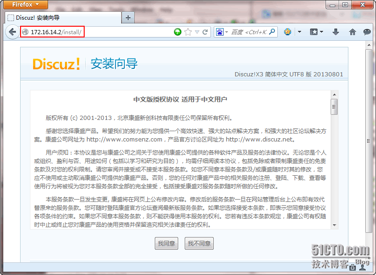Image resolution: width=376 pixels, height=275 pixels.
Task: Click the Discuz! logo
Action: [56, 64]
